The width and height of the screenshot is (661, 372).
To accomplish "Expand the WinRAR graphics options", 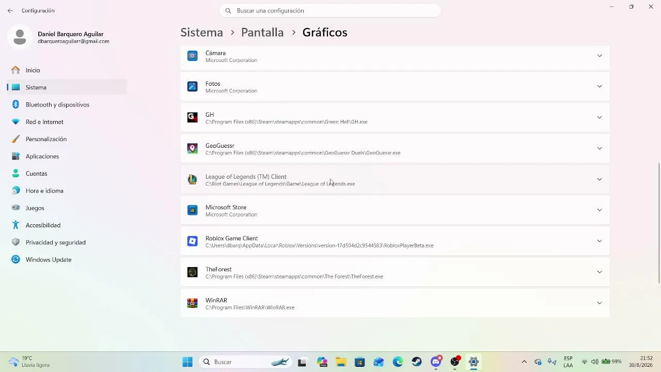I will (600, 303).
